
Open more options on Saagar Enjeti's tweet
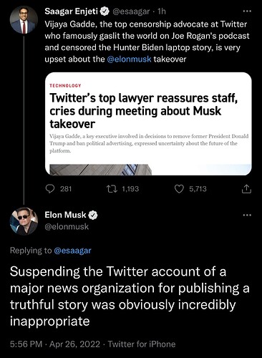tap(247, 11)
